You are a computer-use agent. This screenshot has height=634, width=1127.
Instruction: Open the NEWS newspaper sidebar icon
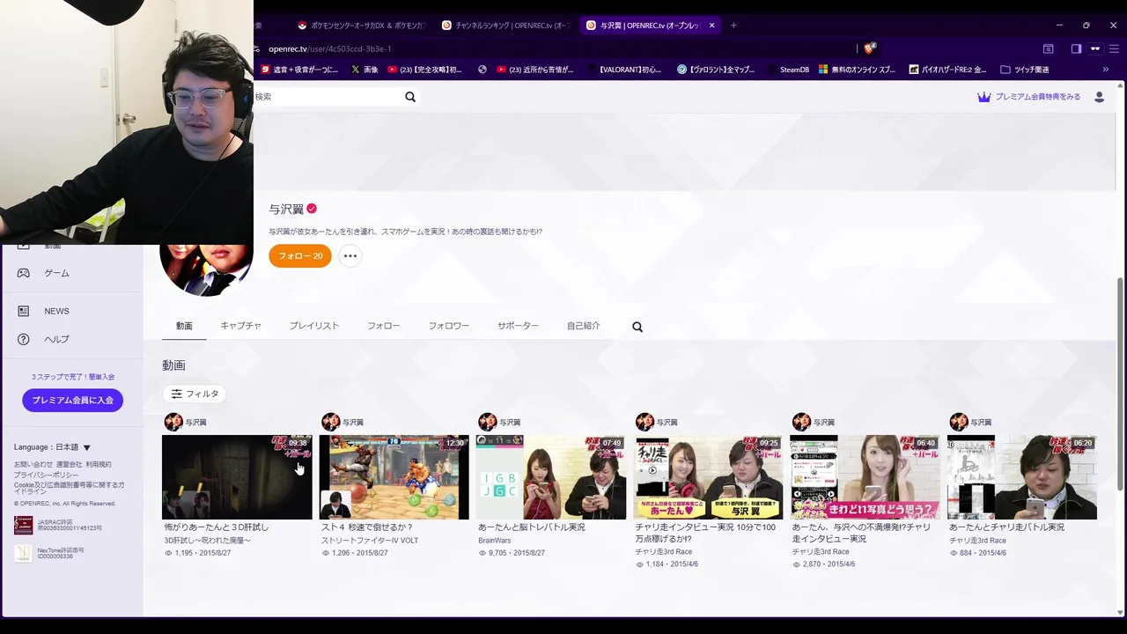click(x=24, y=311)
